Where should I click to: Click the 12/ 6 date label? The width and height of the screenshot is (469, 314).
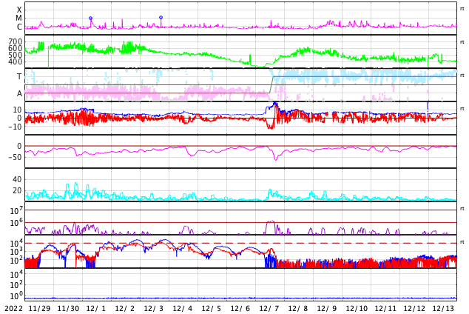pyautogui.click(x=240, y=309)
